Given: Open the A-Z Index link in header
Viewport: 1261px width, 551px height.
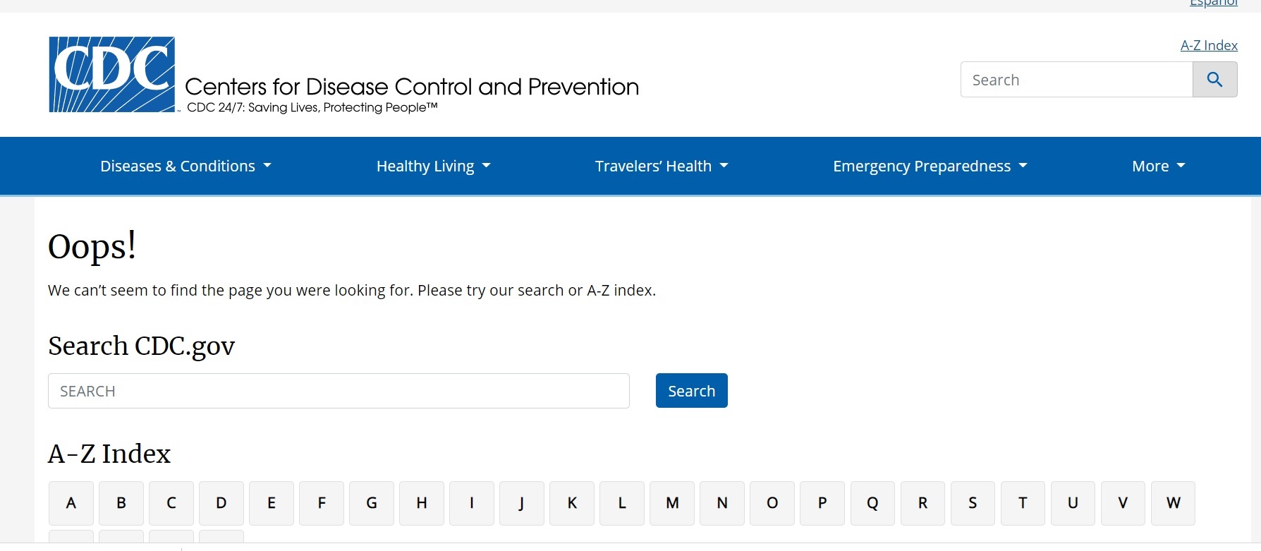Looking at the screenshot, I should 1209,46.
